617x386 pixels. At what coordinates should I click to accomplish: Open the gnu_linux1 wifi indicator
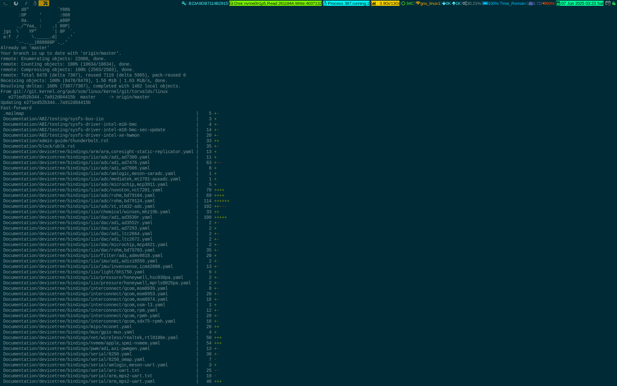(428, 3)
